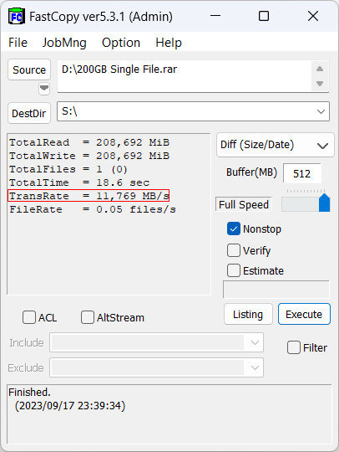The image size is (339, 452).
Task: Minimize the FastCopy window
Action: (x=215, y=16)
